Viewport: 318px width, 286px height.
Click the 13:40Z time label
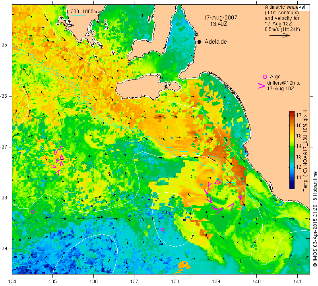(218, 24)
